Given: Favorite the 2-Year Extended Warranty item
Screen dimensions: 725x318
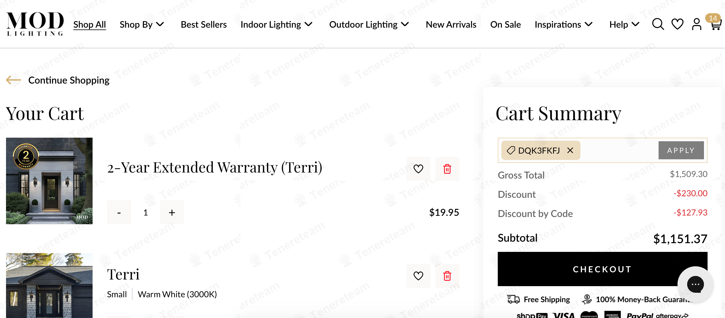Looking at the screenshot, I should [x=418, y=169].
